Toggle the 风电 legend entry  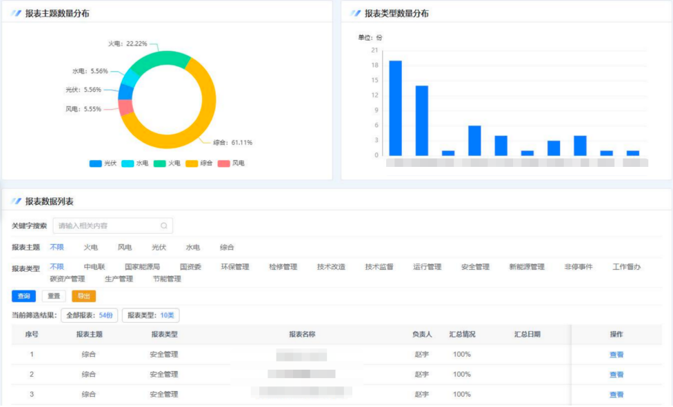tap(231, 163)
